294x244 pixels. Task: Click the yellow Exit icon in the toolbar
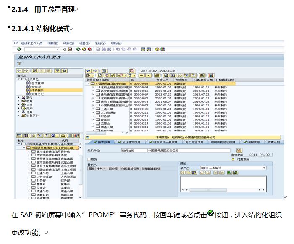(84, 49)
